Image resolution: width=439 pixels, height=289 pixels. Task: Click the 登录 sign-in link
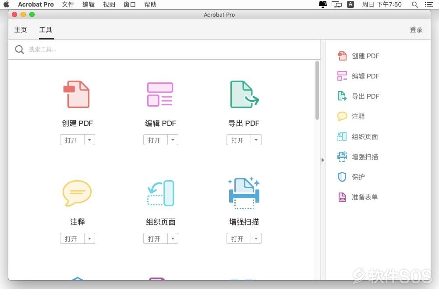coord(416,30)
